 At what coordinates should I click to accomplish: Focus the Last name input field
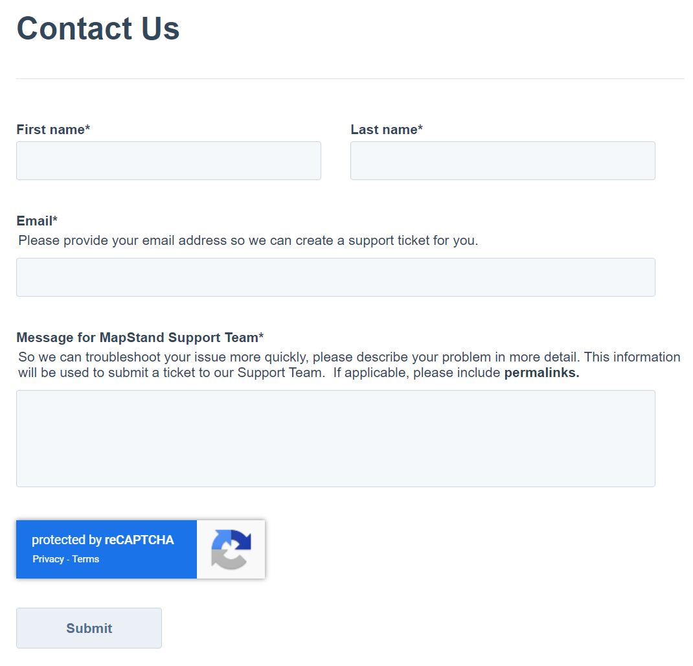(x=503, y=161)
